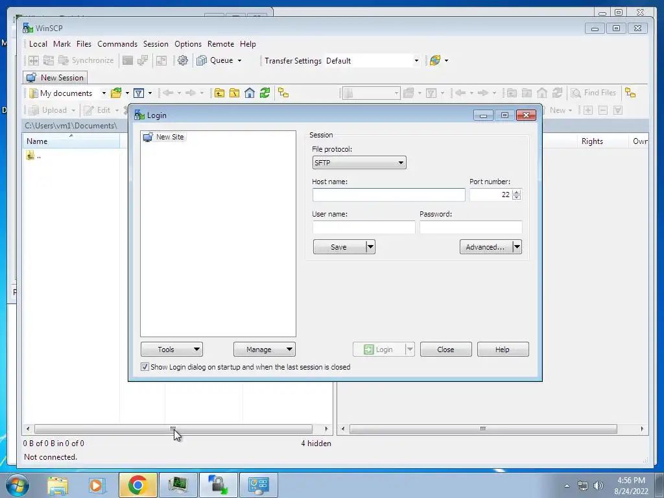Click the Preferences gear icon in WinSCP toolbar
The width and height of the screenshot is (664, 498).
[183, 60]
